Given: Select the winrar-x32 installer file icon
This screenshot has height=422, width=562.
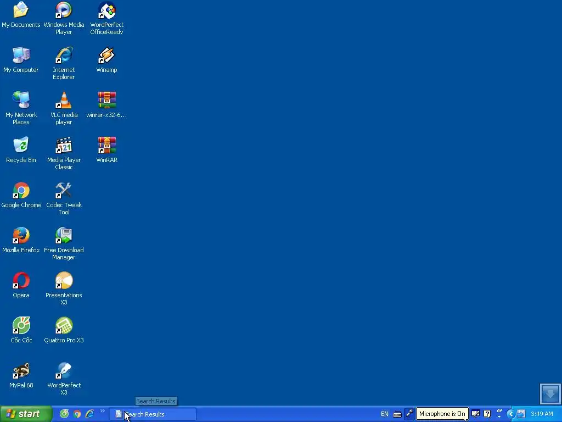Looking at the screenshot, I should 107,105.
